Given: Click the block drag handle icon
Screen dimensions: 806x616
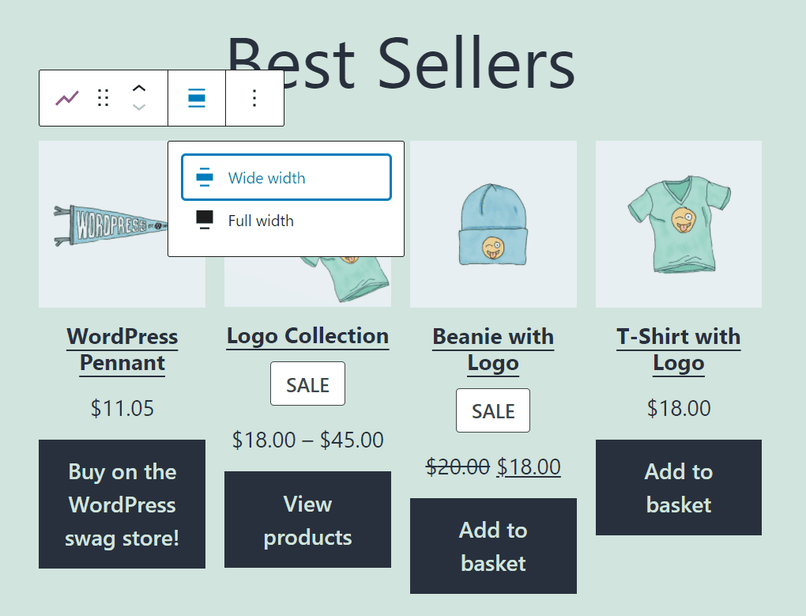Looking at the screenshot, I should click(x=103, y=97).
